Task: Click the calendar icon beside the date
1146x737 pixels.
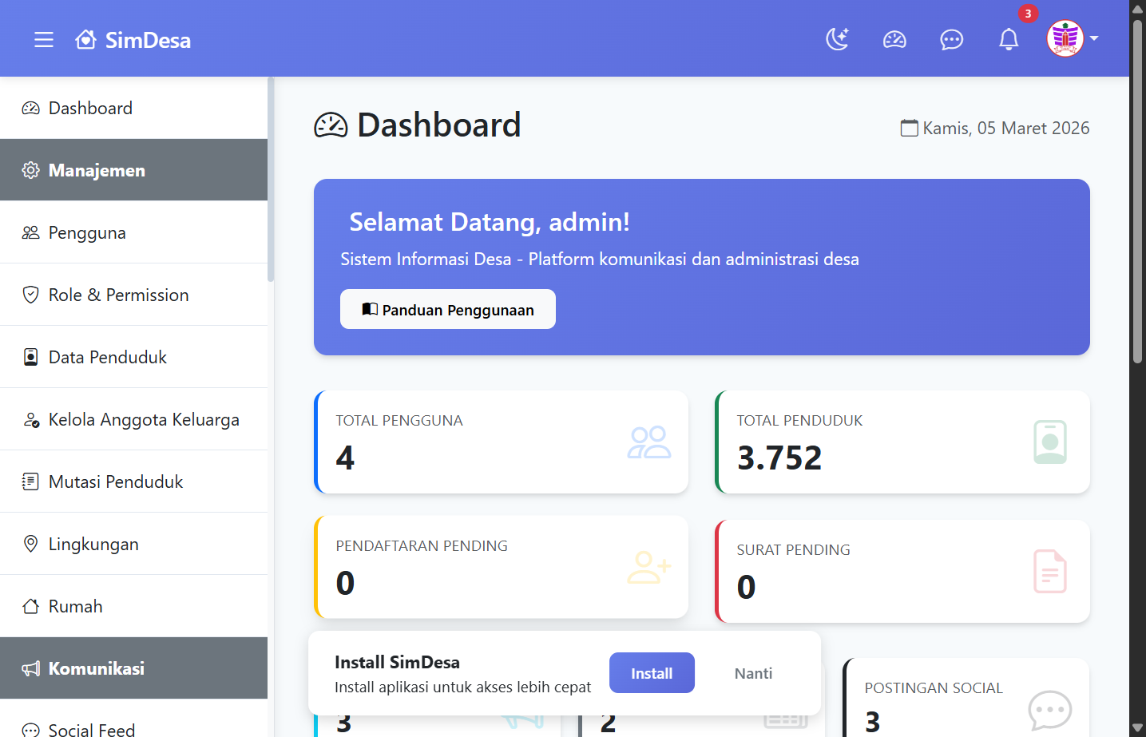Action: 909,128
